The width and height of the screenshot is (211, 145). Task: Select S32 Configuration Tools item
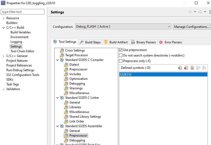pos(23,75)
